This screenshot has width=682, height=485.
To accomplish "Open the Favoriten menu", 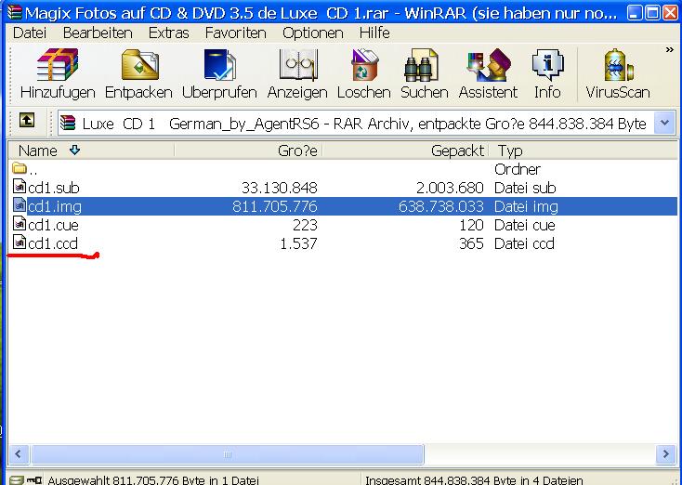I will coord(236,33).
